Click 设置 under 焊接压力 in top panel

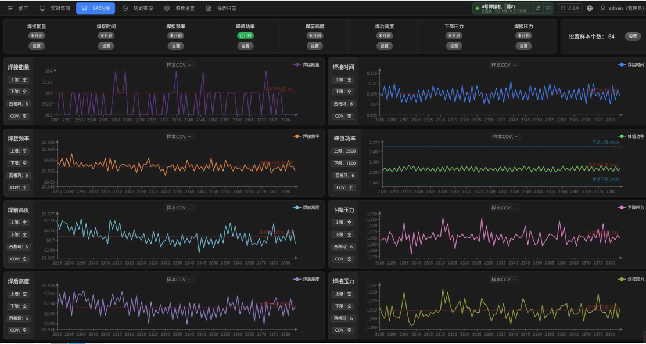click(x=523, y=46)
